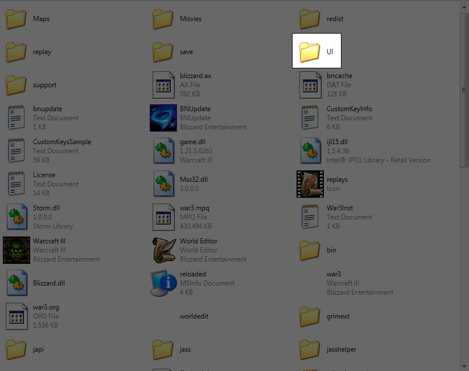Screen dimensions: 469x371
Task: Click the bncache DAT file icon
Action: point(310,85)
